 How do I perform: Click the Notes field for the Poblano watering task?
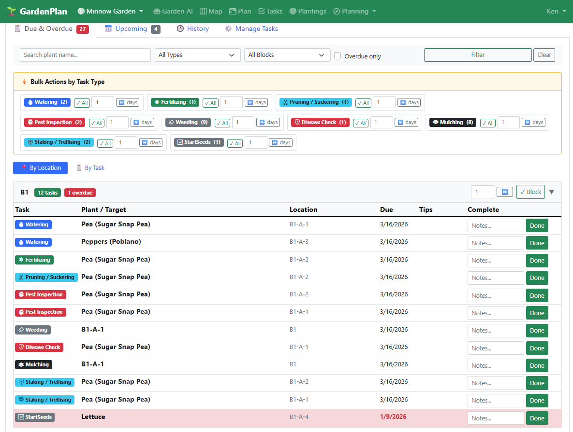(495, 242)
